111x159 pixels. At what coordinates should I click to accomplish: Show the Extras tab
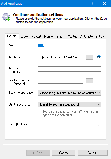click(x=100, y=37)
